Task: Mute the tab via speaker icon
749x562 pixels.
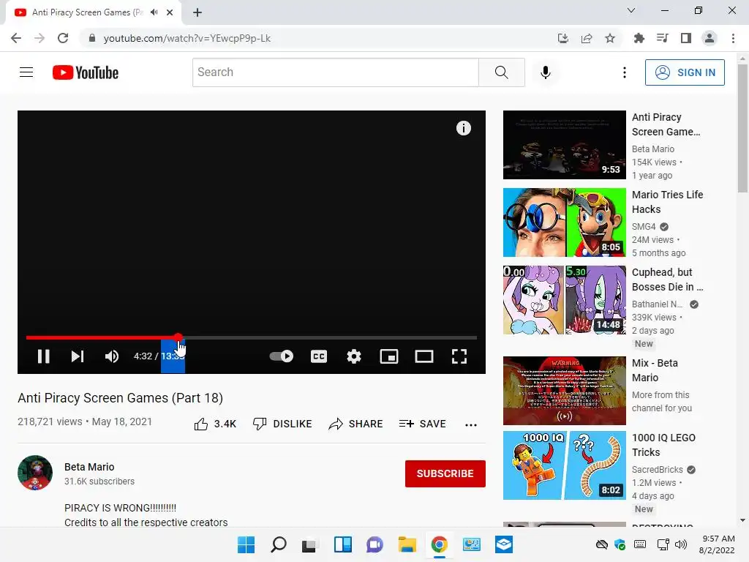Action: click(154, 12)
